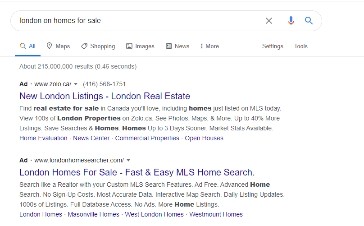Start voice search with the microphone icon

coord(291,21)
